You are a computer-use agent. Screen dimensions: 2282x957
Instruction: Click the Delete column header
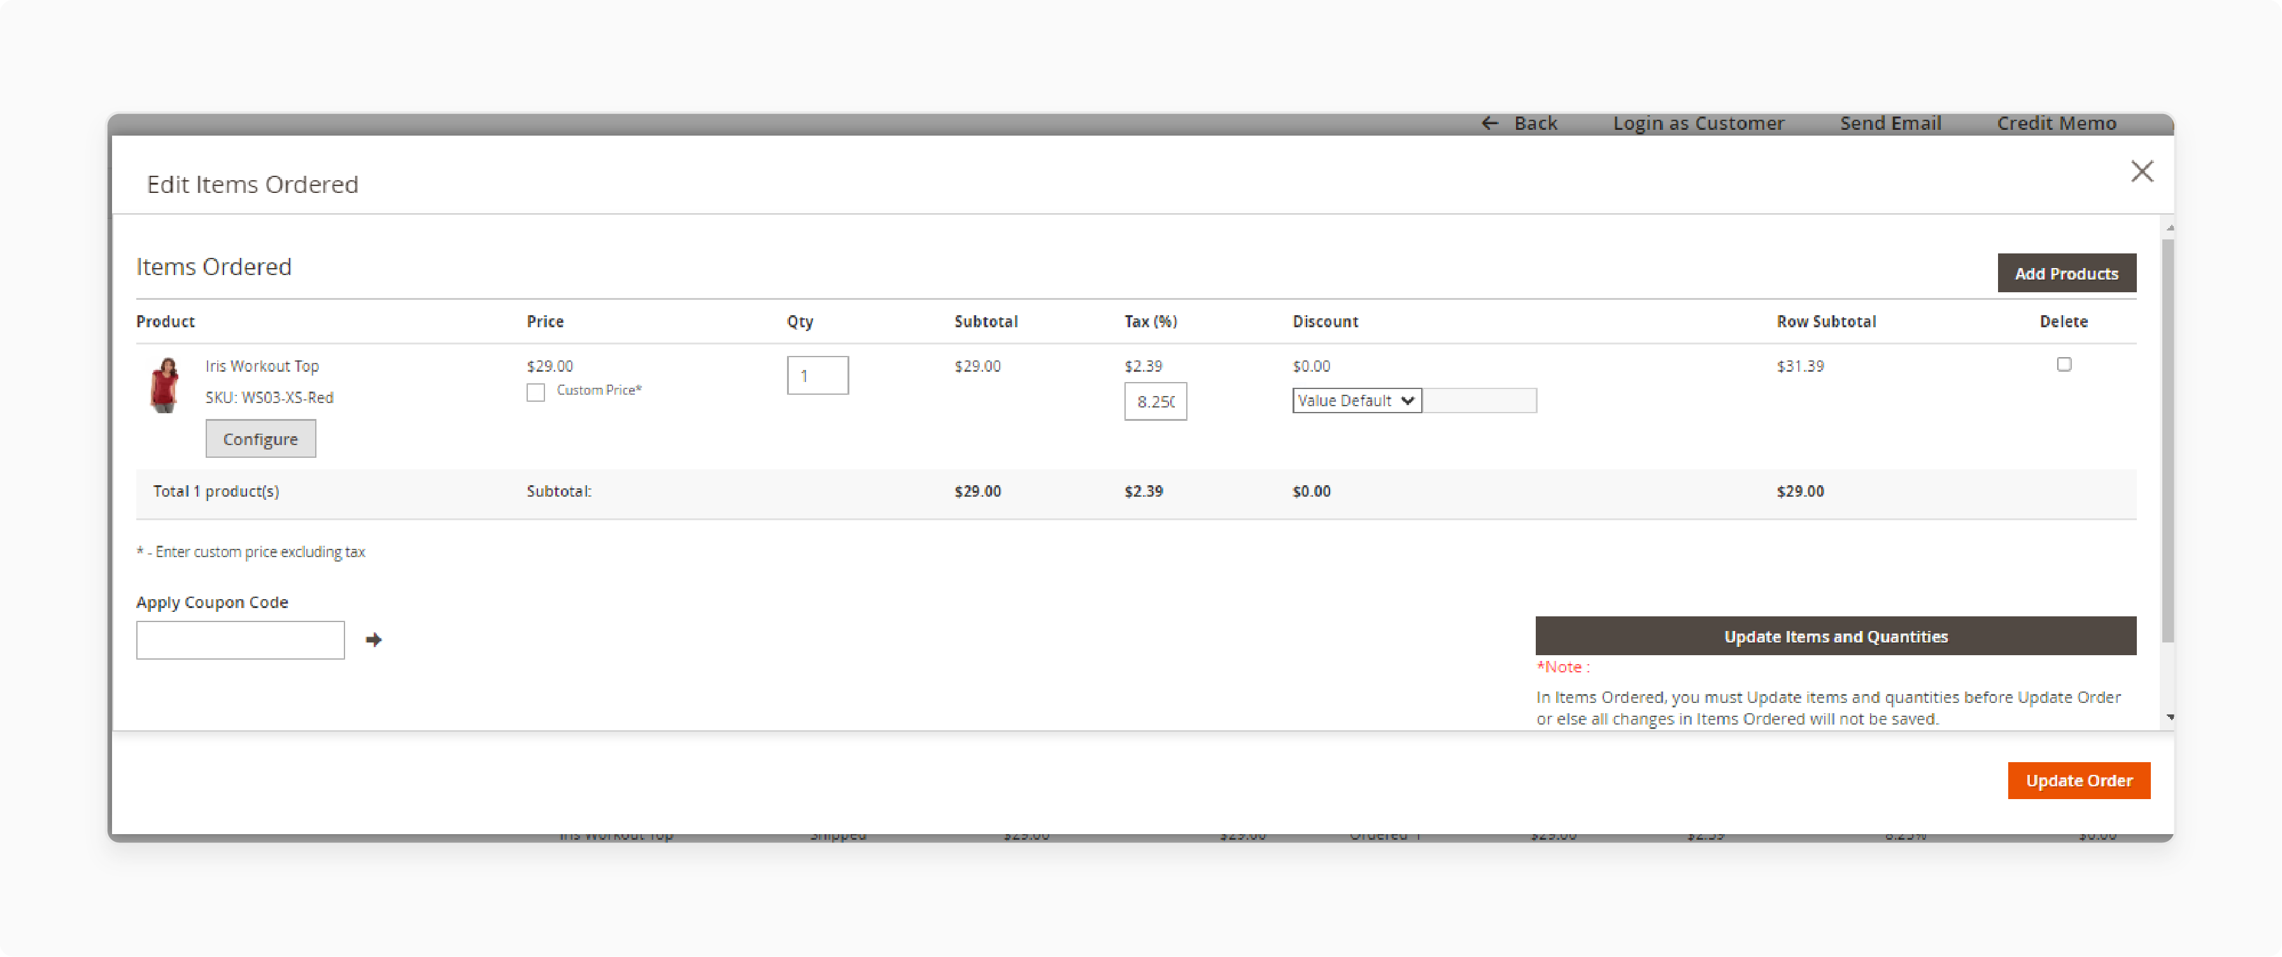click(2063, 321)
